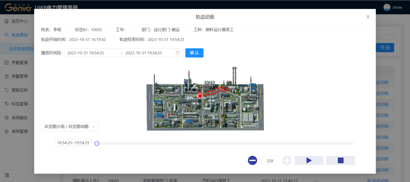
Task: Click the 考勤管理 attendance icon in the sidebar
Action: pyautogui.click(x=6, y=63)
